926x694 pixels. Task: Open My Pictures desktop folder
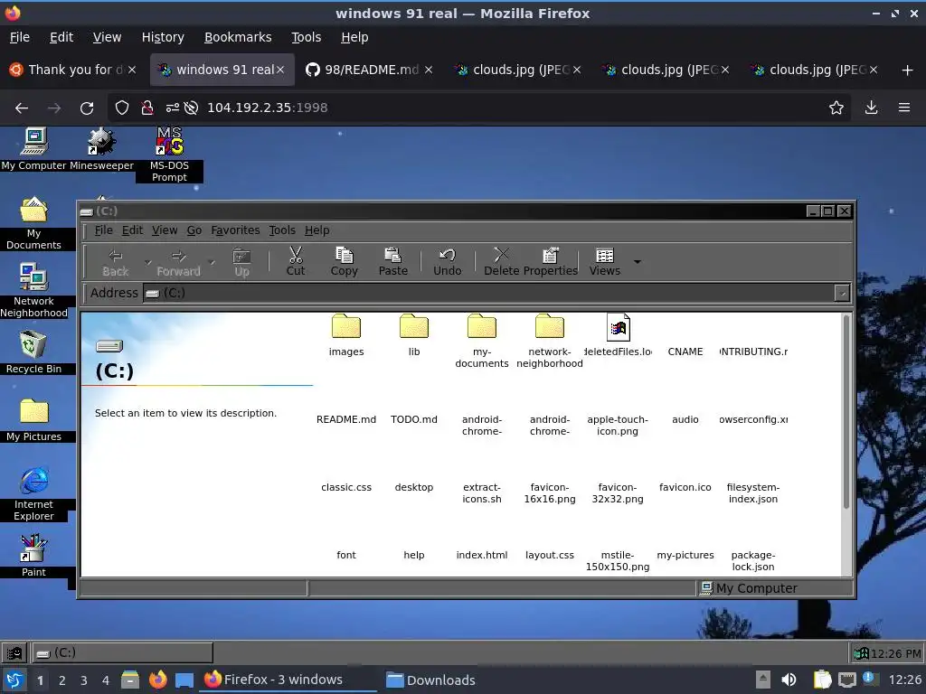tap(33, 420)
